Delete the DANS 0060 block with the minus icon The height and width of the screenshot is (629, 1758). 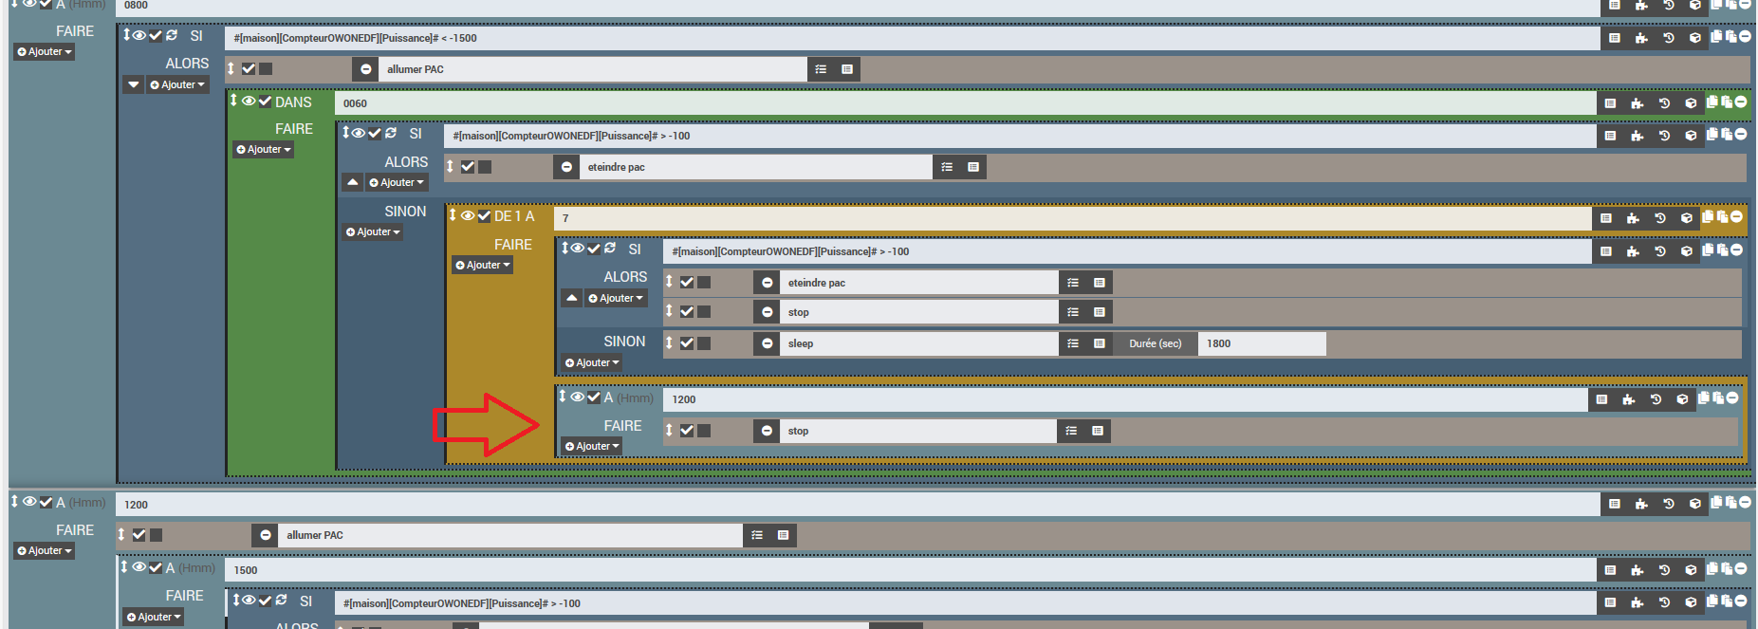(1741, 102)
